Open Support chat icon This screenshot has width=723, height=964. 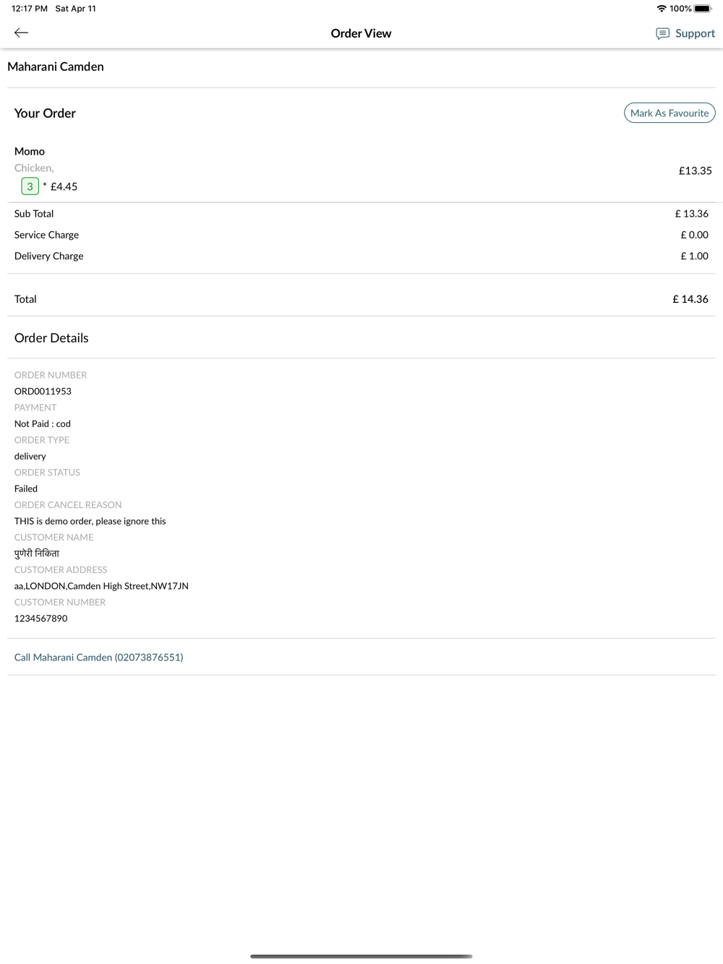pos(662,33)
